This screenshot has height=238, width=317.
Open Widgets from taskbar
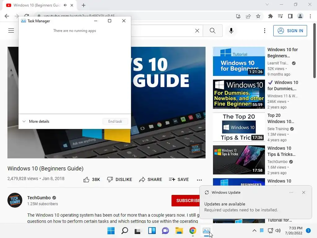pyautogui.click(x=152, y=231)
